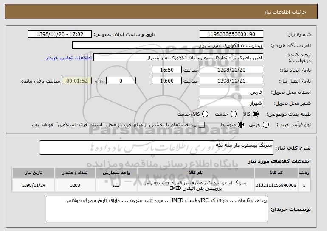Choose the جزیی purchase process option

(x=266, y=125)
